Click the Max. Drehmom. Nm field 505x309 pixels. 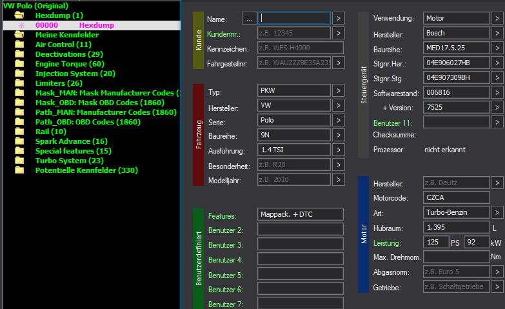(457, 257)
